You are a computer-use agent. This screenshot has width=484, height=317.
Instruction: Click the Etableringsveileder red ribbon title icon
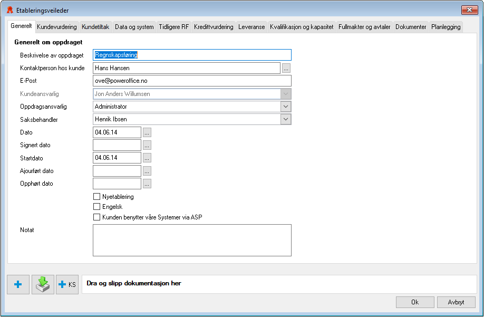[x=10, y=10]
